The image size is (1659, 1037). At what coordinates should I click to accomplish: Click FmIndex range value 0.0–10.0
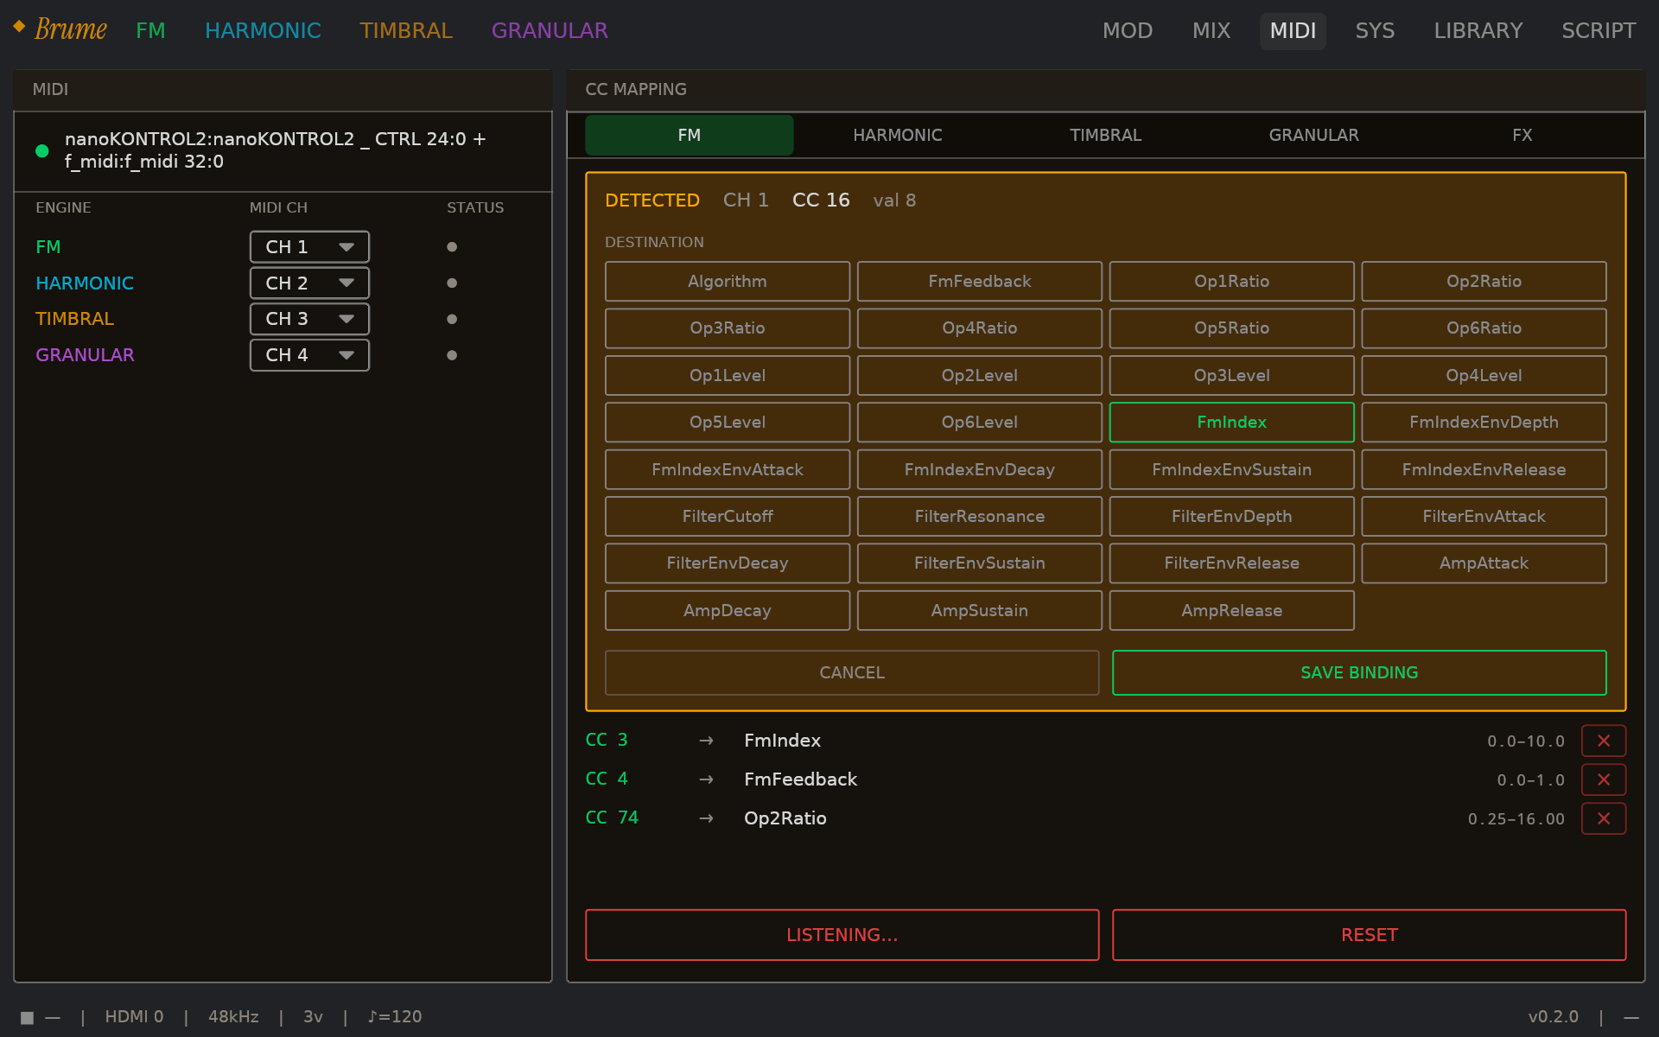[x=1526, y=741]
